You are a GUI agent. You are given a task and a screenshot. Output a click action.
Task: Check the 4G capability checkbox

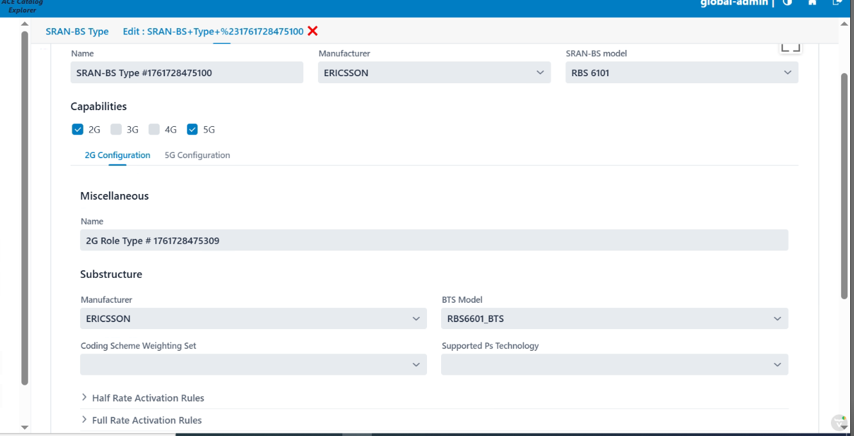pos(154,129)
